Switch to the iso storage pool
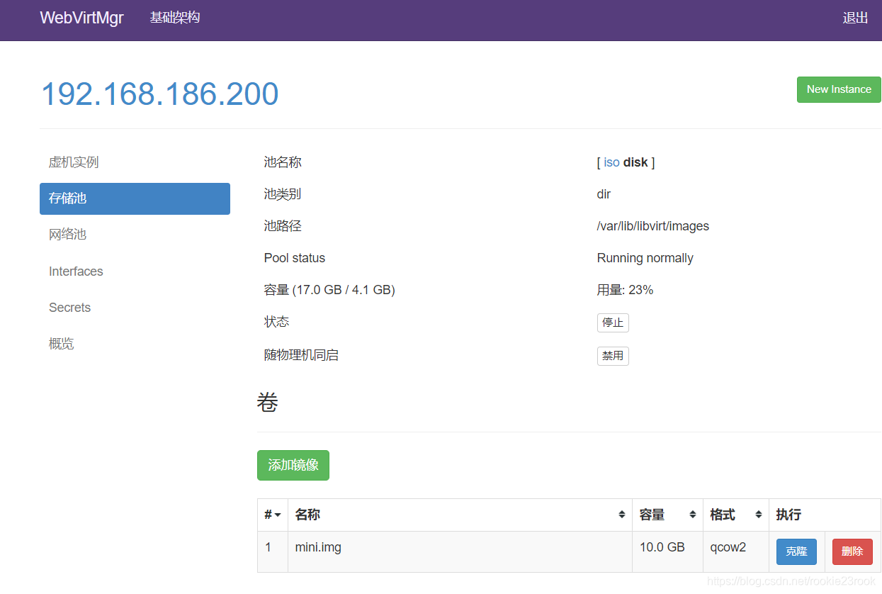 tap(611, 162)
